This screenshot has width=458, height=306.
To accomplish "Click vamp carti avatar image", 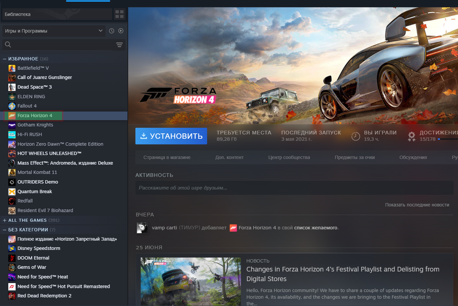I will (142, 228).
